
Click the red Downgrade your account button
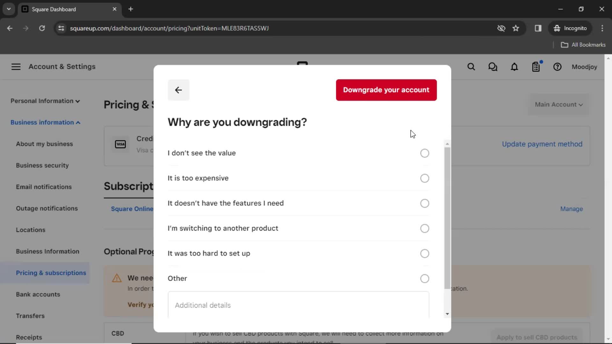click(386, 90)
